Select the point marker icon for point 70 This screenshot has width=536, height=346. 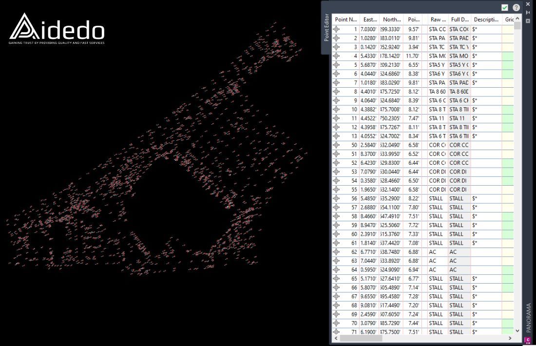[x=336, y=323]
